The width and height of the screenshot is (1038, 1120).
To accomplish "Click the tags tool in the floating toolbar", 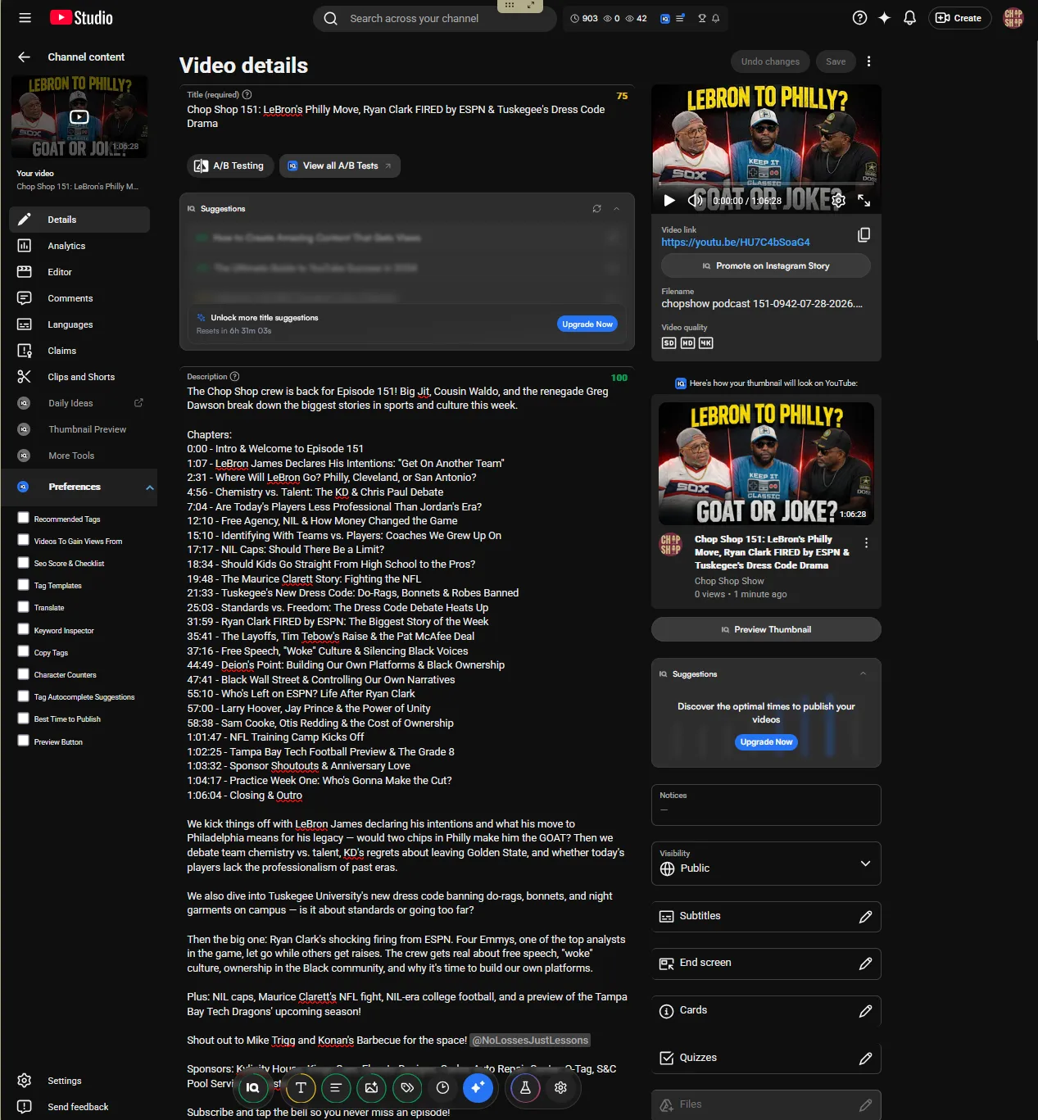I will (407, 1087).
